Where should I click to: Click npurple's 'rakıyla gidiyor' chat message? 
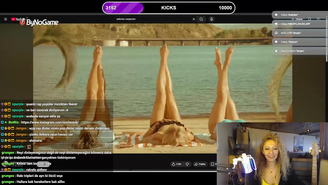coord(24,170)
